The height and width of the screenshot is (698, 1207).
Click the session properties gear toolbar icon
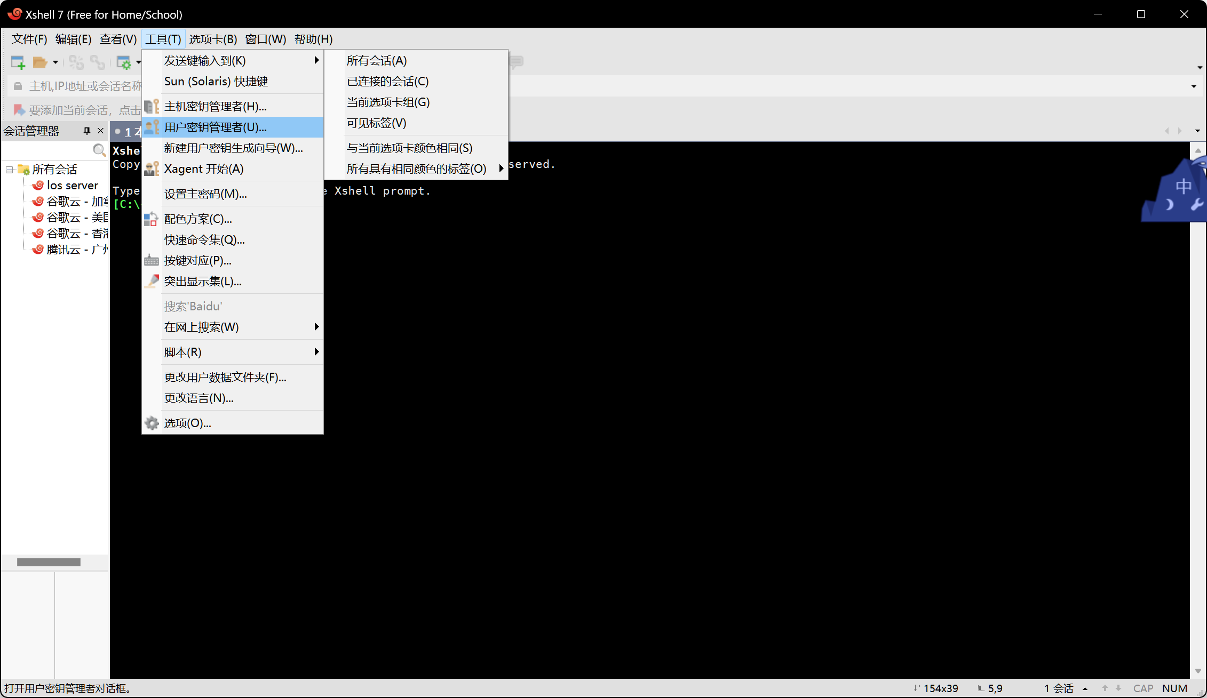pyautogui.click(x=124, y=62)
